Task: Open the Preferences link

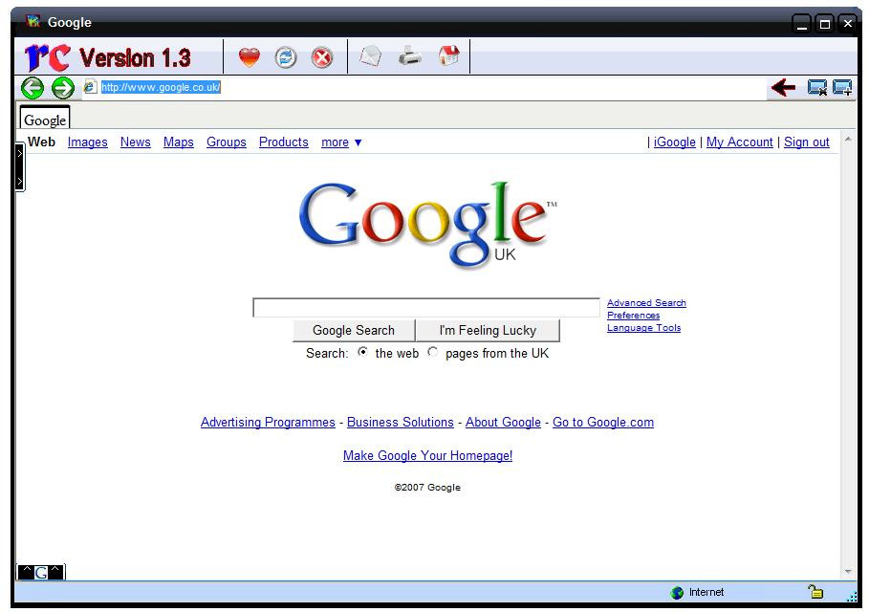Action: pos(634,316)
